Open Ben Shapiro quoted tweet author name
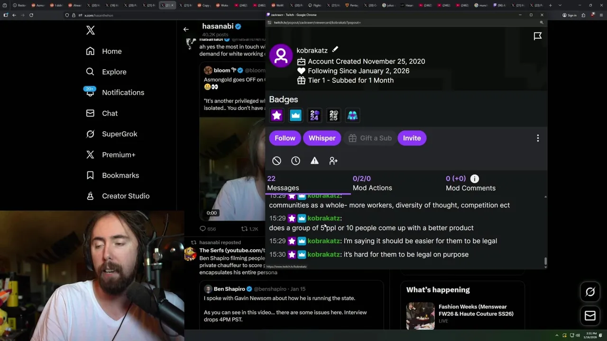 click(230, 289)
